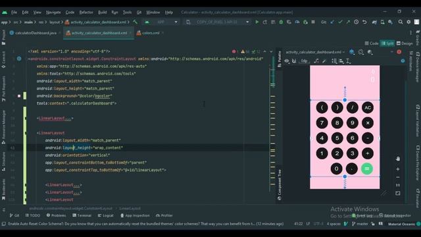Open the app run configuration dropdown

162,22
